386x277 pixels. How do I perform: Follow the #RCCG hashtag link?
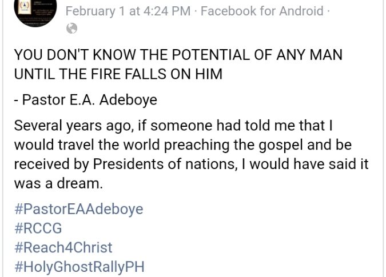[38, 228]
